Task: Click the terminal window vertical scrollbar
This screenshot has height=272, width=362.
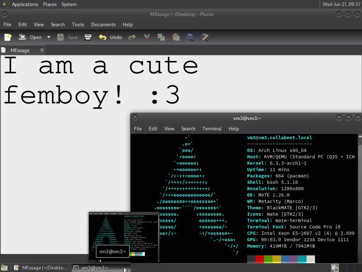Action: pyautogui.click(x=360, y=199)
